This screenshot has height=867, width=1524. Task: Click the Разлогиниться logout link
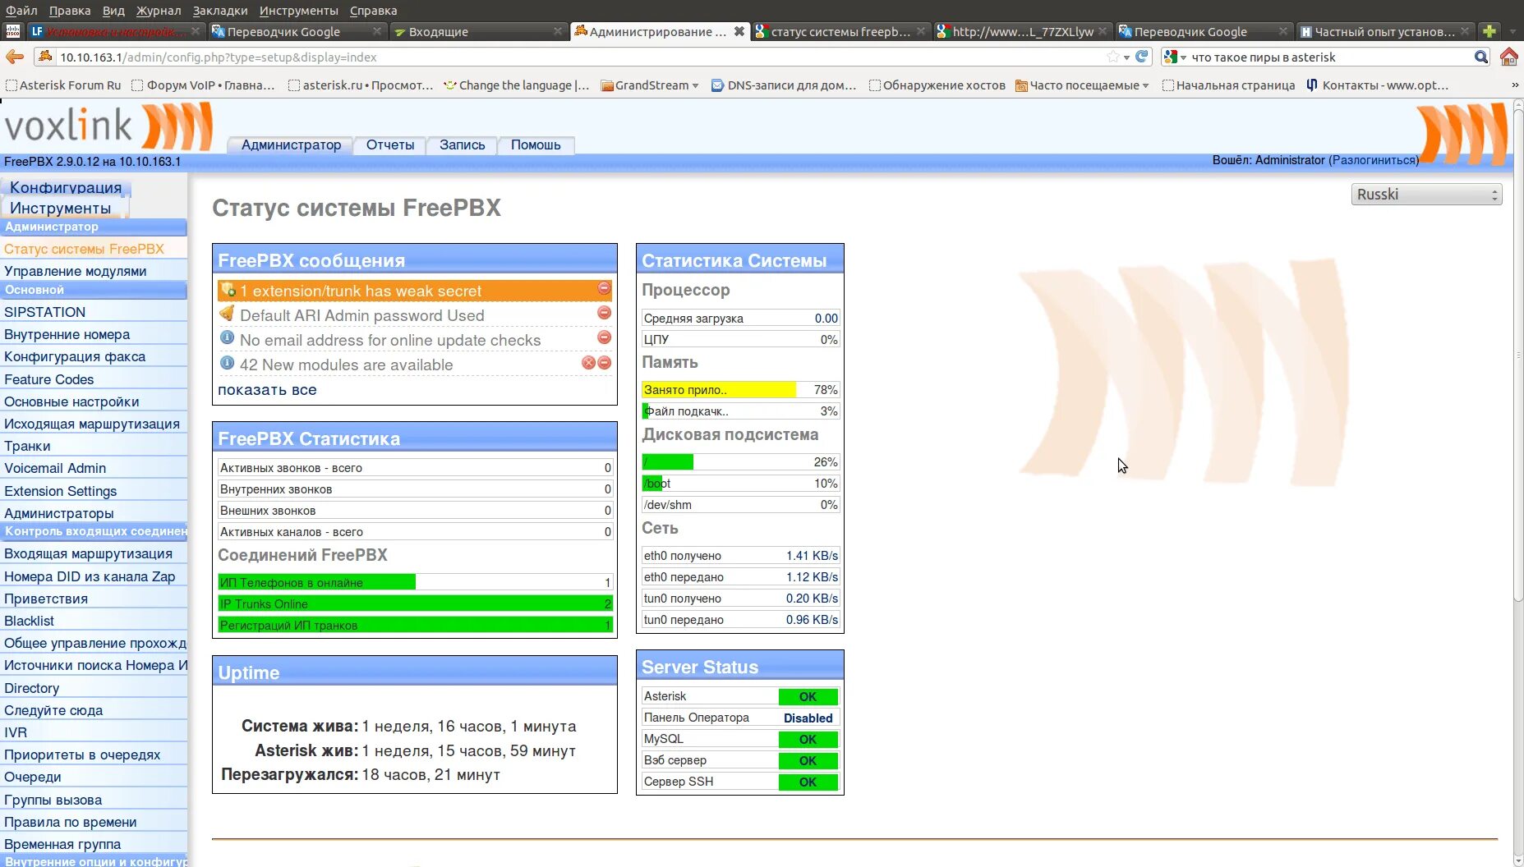1374,160
